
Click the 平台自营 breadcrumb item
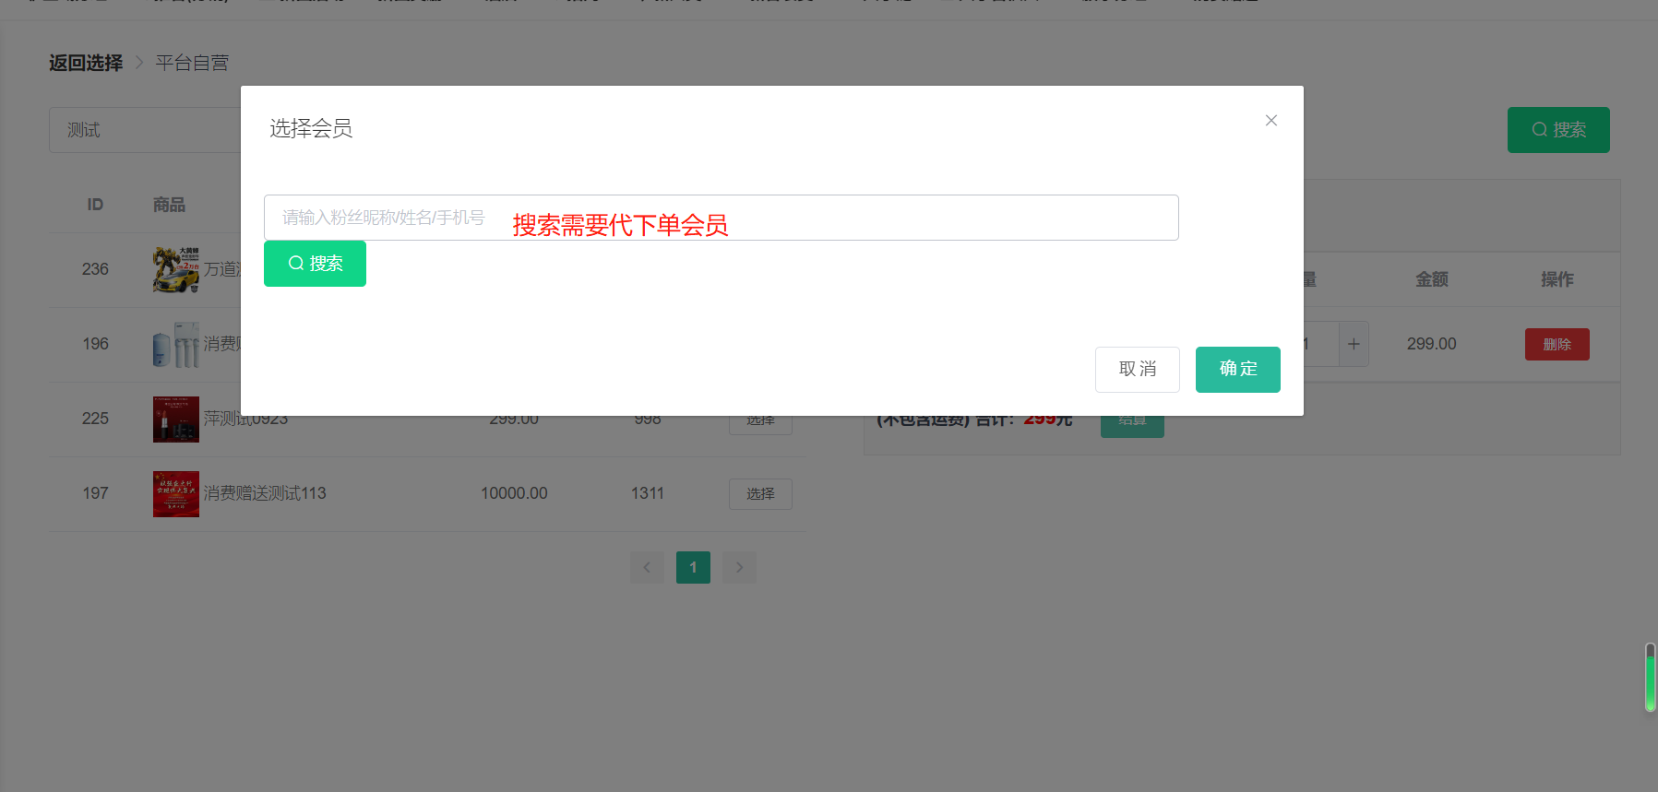pos(192,63)
